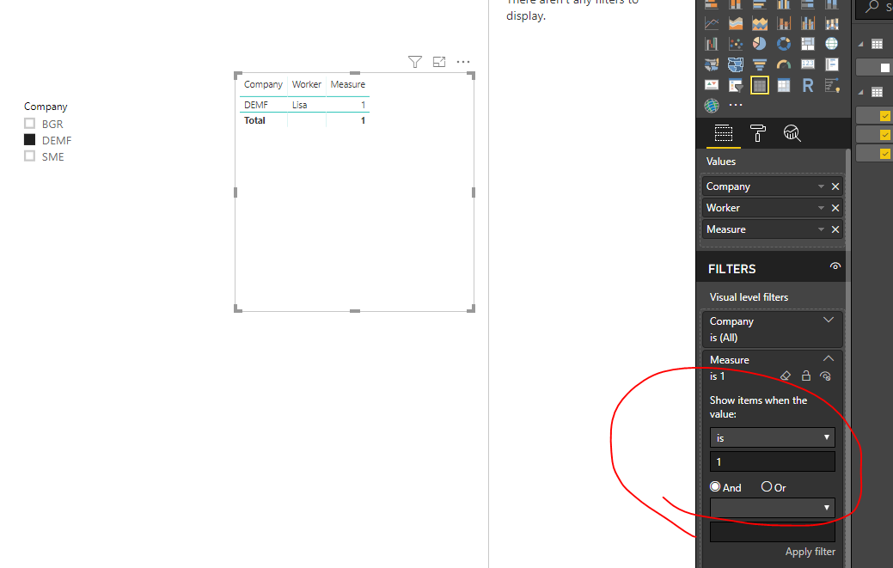Click the empty second filter value field
893x568 pixels.
[773, 532]
